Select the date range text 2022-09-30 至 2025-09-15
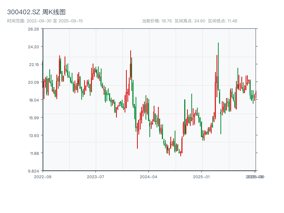Screen dimensions: 284x213 click(x=55, y=21)
